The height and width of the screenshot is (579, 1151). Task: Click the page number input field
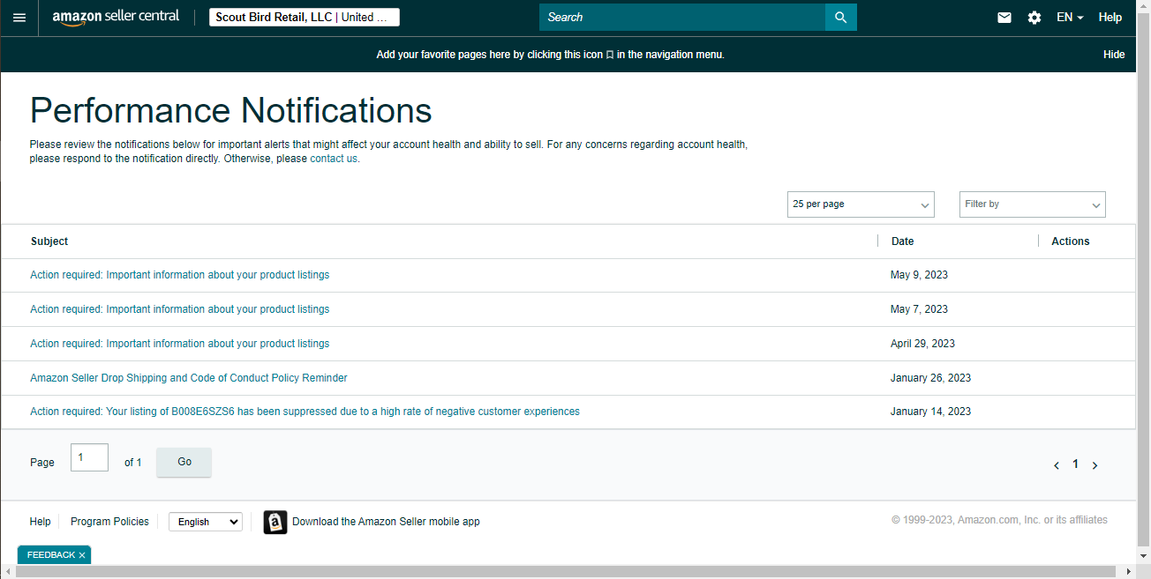(x=89, y=457)
